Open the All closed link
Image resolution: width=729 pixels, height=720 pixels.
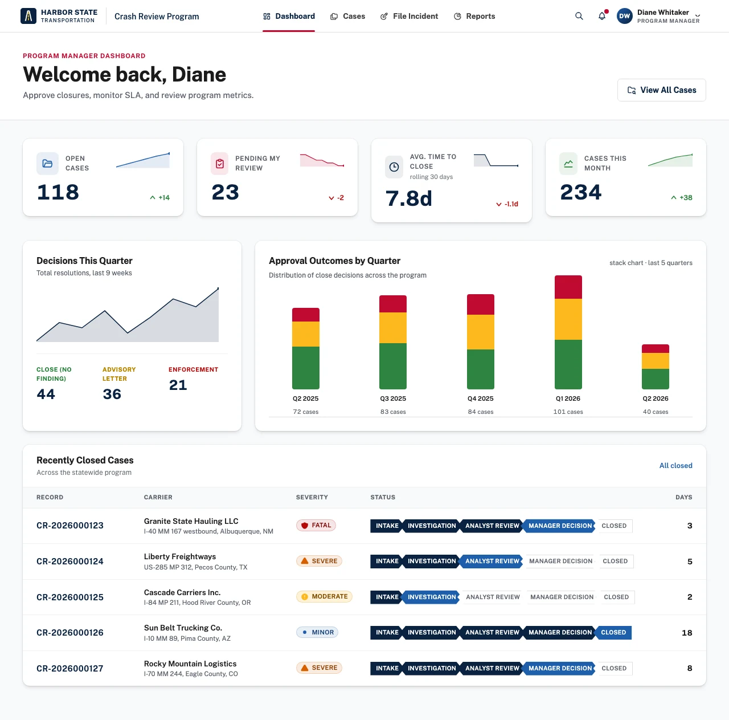pos(676,466)
